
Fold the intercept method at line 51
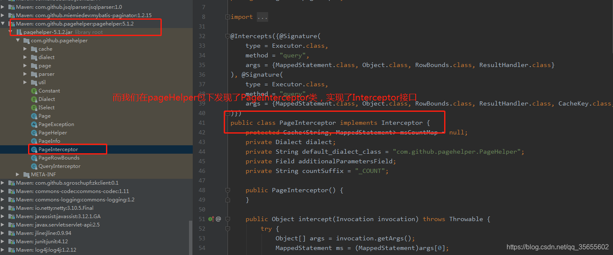[228, 219]
